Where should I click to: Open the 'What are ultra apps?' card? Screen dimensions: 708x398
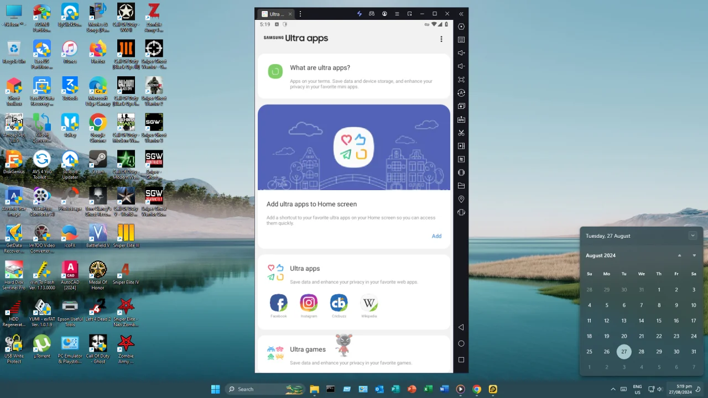click(354, 76)
